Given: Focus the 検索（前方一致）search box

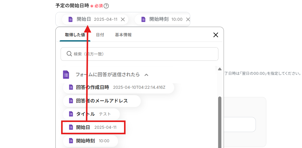Looking at the screenshot, I should click(x=139, y=54).
